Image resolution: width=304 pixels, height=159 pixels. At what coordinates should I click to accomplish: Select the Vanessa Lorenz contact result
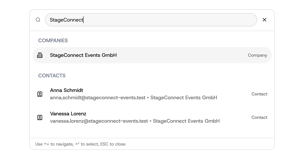coord(68,114)
